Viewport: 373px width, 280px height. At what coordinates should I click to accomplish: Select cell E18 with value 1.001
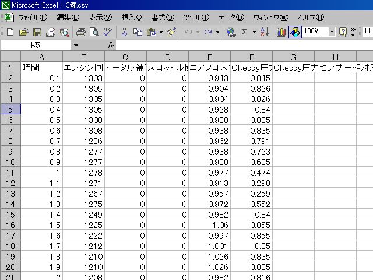click(210, 246)
